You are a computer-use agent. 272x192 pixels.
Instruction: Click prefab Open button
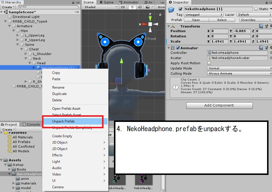pos(196,20)
